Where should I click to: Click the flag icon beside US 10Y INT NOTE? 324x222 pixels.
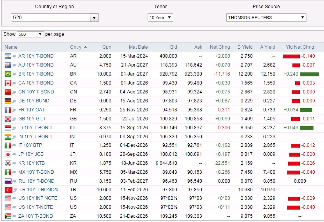point(8,199)
